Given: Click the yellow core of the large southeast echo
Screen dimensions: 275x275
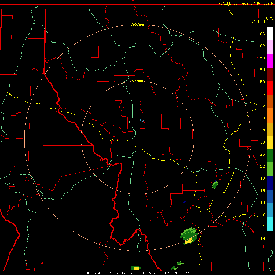Looking at the screenshot, I should tap(189, 241).
